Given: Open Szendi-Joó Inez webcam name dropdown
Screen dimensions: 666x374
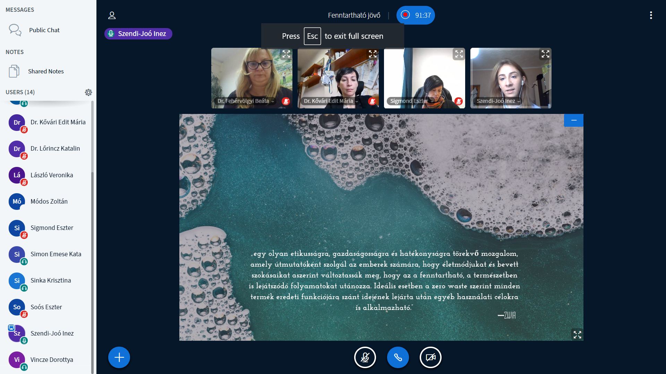Looking at the screenshot, I should (498, 101).
